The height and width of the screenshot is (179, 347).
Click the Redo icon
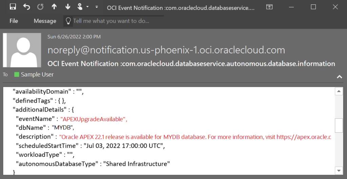[40, 7]
